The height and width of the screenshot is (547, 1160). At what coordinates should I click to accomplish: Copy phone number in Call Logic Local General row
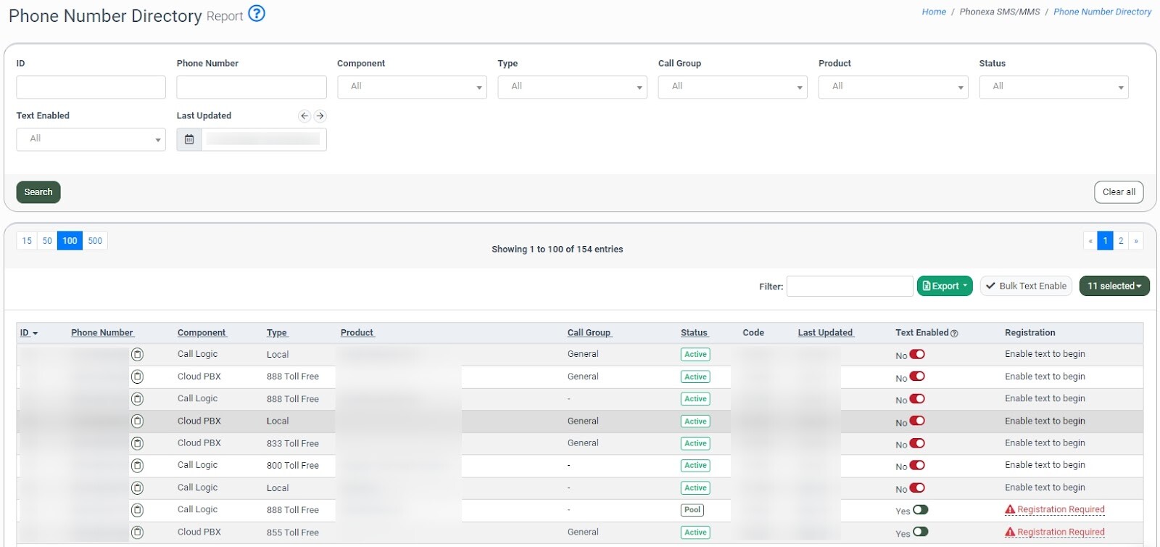click(137, 355)
